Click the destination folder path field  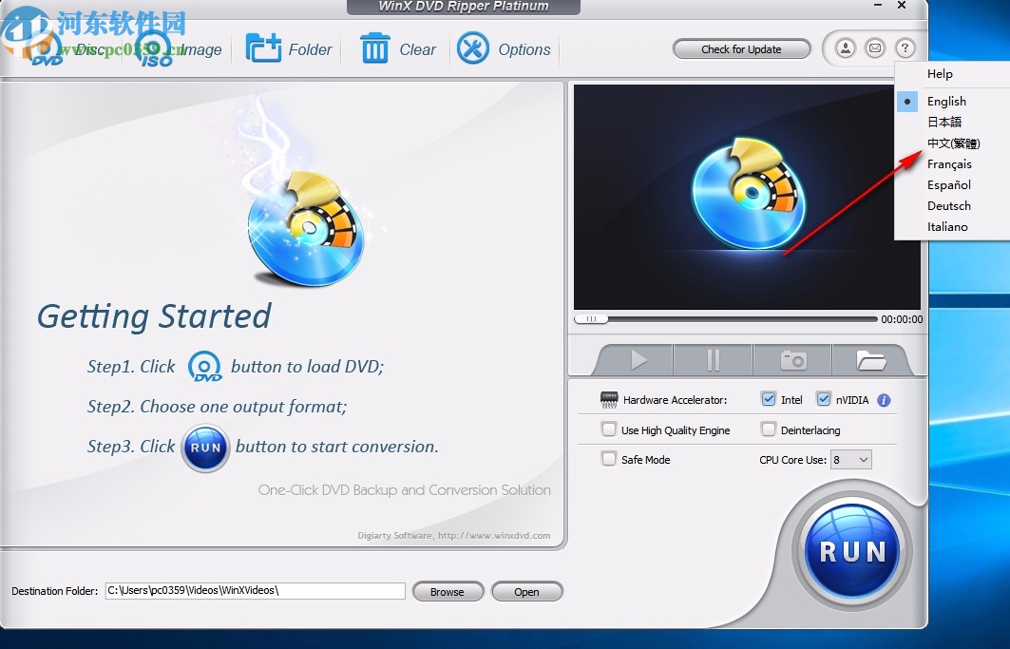(255, 590)
